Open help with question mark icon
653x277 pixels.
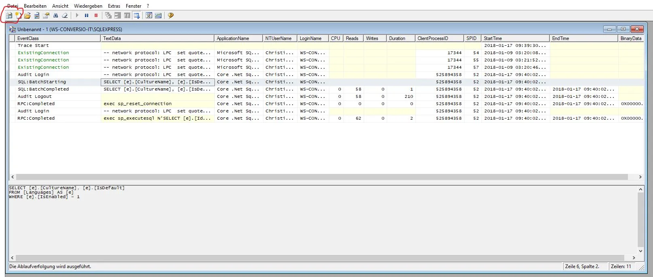(171, 15)
